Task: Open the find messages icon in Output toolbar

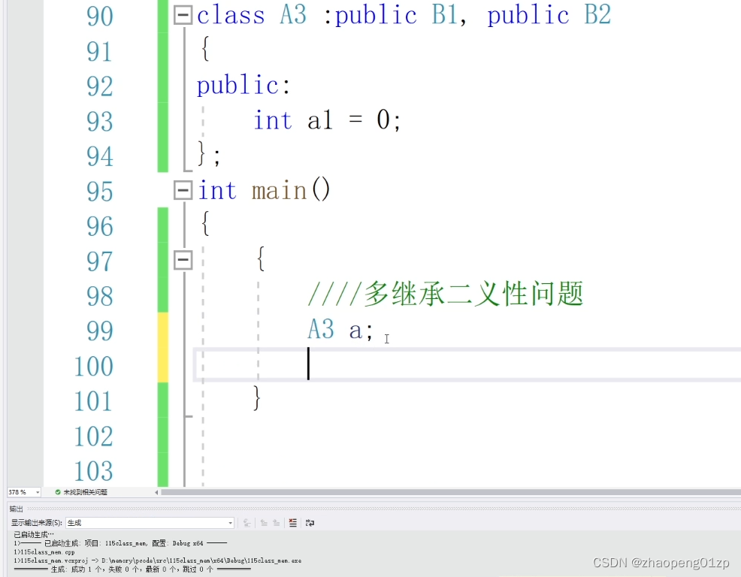Action: [x=246, y=522]
